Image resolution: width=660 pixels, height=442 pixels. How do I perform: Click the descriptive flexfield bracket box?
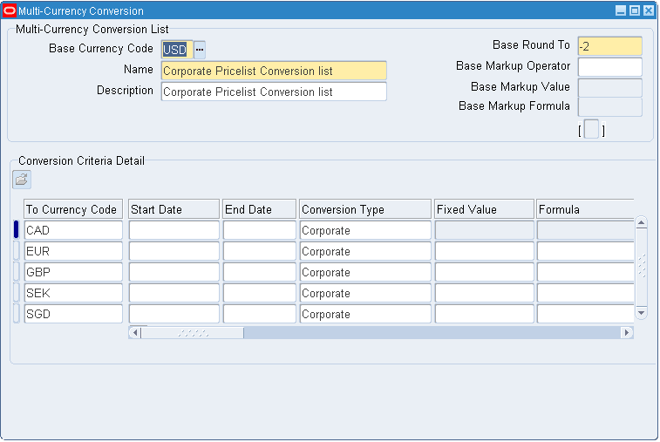(591, 129)
